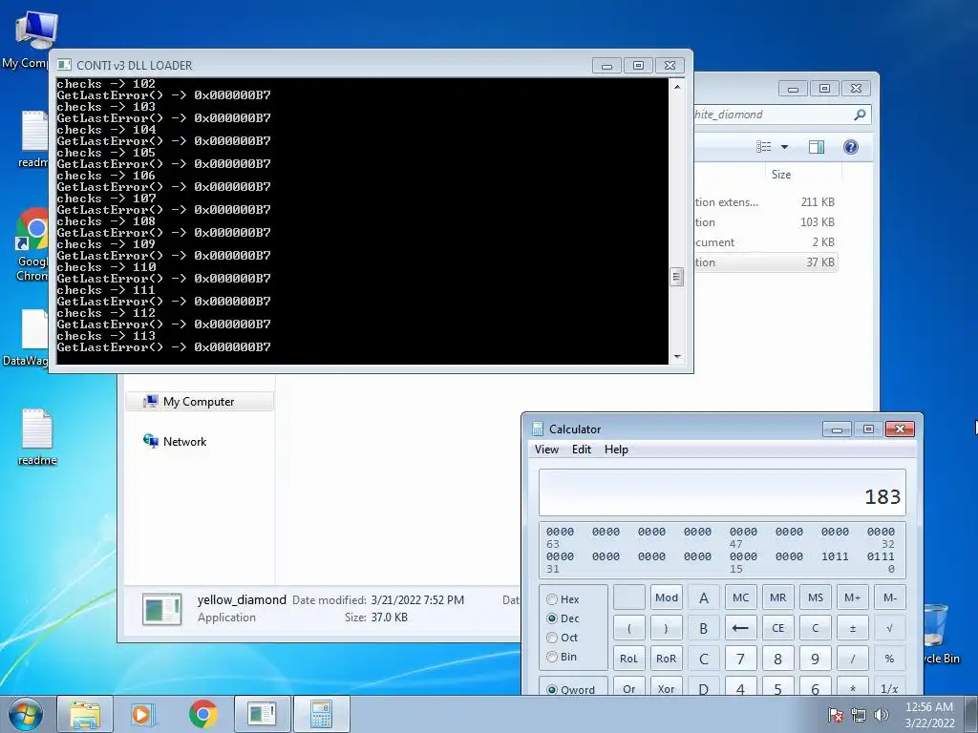
Task: Click the Explorer change view icon
Action: pyautogui.click(x=763, y=146)
